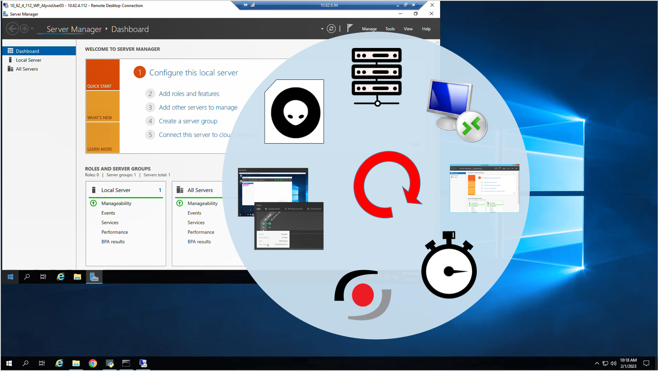Click the Python app on the local taskbar
This screenshot has width=658, height=371.
(110, 363)
